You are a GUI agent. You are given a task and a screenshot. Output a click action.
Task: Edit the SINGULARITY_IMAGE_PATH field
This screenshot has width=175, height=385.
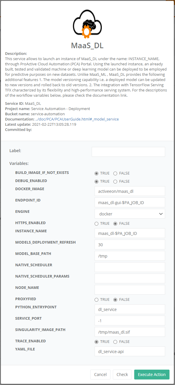coord(130,332)
